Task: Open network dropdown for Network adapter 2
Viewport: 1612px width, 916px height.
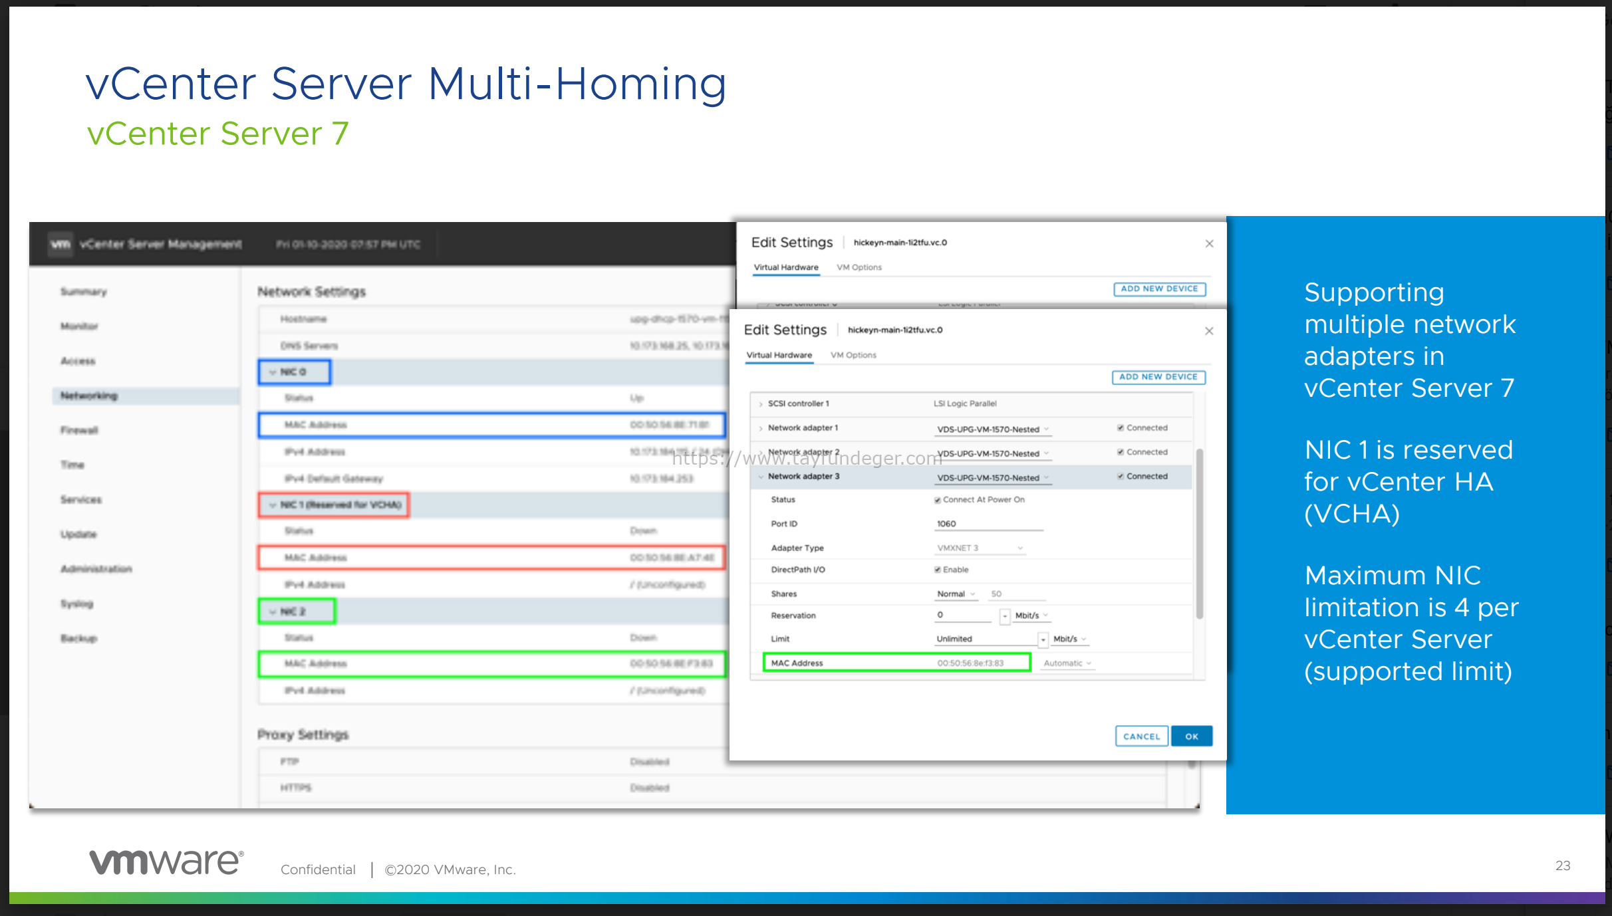Action: point(993,453)
